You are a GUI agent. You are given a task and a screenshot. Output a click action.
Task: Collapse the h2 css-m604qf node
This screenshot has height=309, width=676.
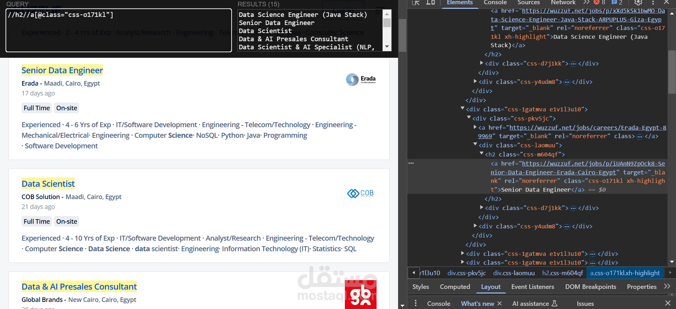pyautogui.click(x=482, y=154)
